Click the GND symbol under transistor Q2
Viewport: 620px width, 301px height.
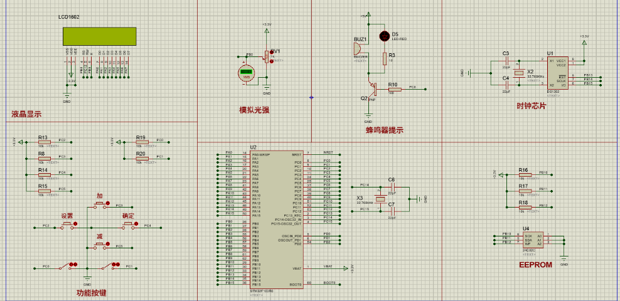point(368,116)
